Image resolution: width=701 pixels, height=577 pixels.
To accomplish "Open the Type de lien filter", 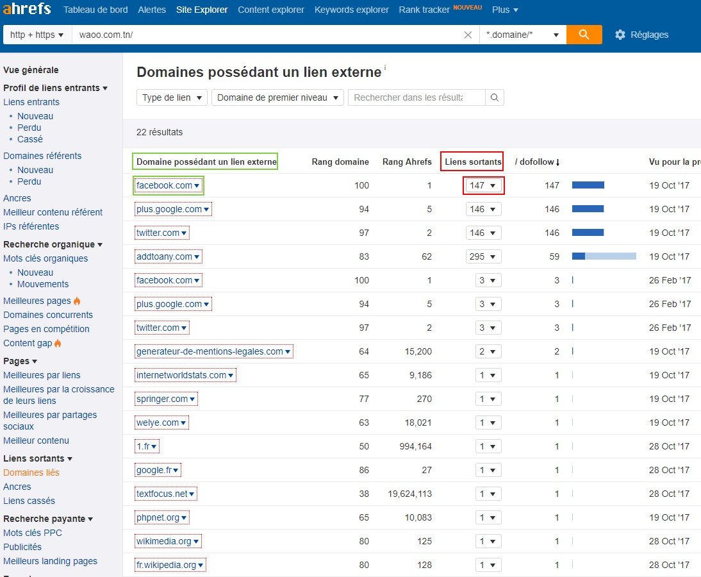I will tap(172, 97).
